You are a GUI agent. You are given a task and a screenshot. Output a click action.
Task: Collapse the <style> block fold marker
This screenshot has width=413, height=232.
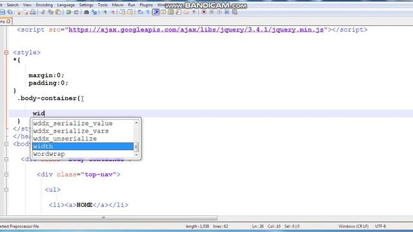pyautogui.click(x=6, y=53)
